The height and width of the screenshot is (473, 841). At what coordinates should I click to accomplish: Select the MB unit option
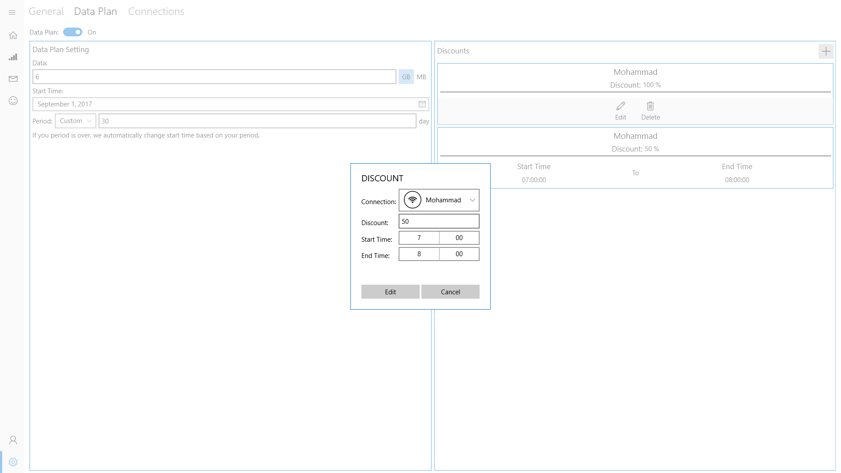(x=421, y=77)
